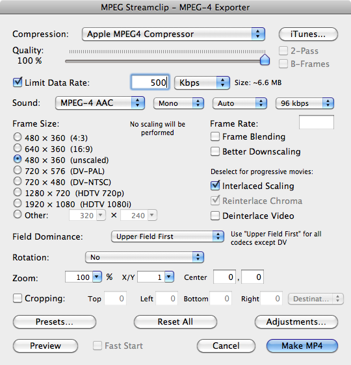Enable Deinterlace Video
The width and height of the screenshot is (351, 365).
click(215, 216)
